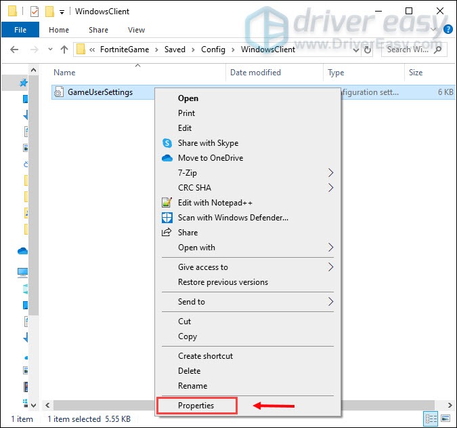Click WindowsClient in the address path
457x428 pixels.
click(x=268, y=50)
